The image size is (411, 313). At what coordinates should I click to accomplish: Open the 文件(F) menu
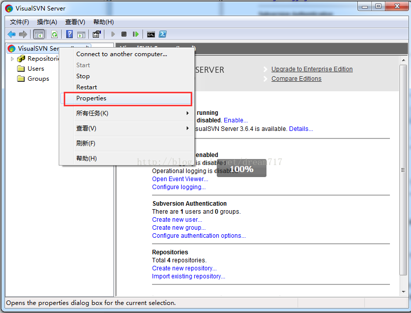pos(20,22)
